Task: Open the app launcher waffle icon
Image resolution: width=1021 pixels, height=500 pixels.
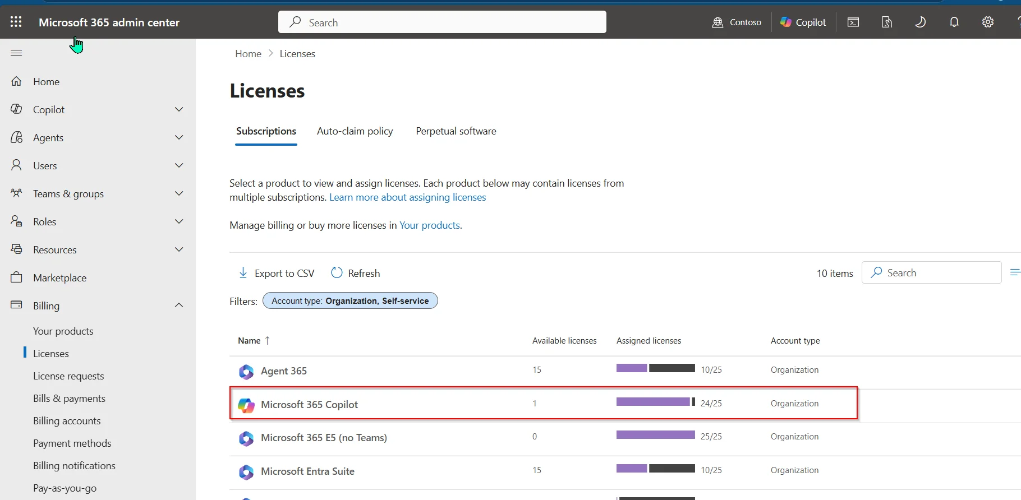Action: coord(16,22)
